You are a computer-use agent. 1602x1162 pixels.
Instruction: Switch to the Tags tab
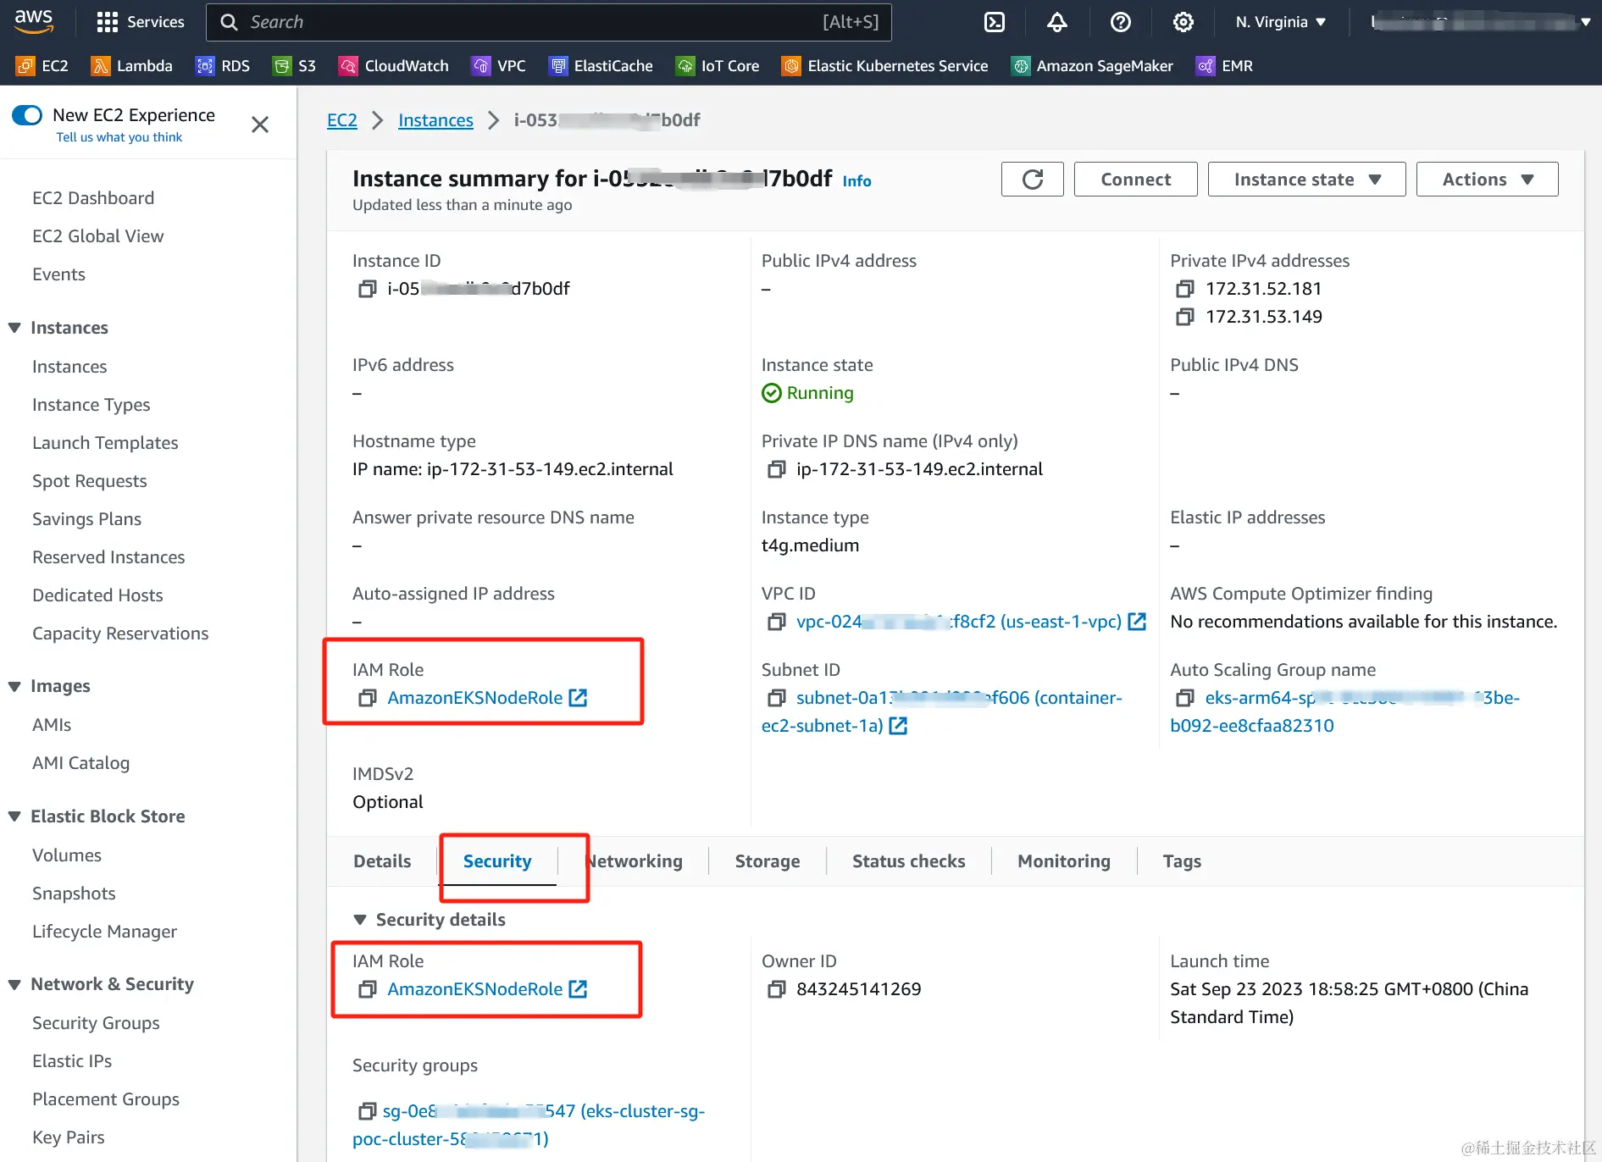pos(1182,861)
